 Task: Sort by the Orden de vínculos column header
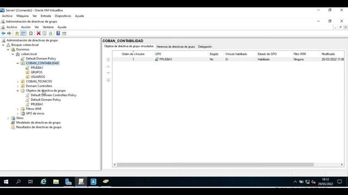pyautogui.click(x=133, y=54)
